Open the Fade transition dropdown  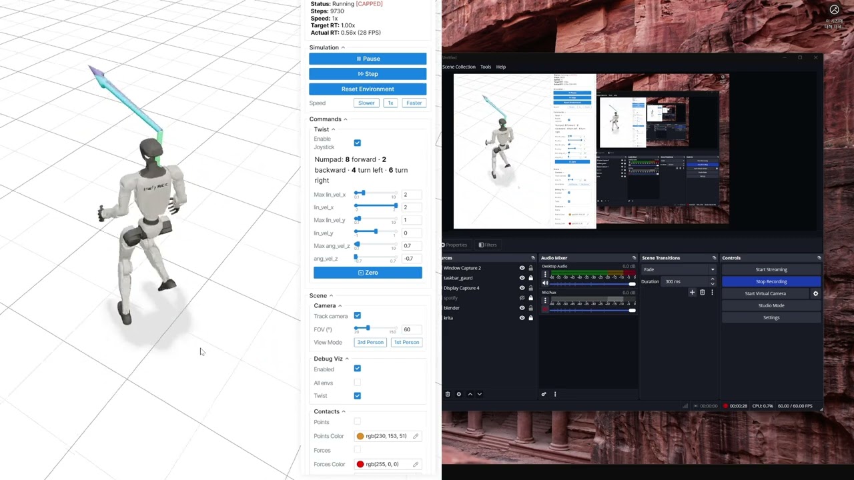pos(679,269)
